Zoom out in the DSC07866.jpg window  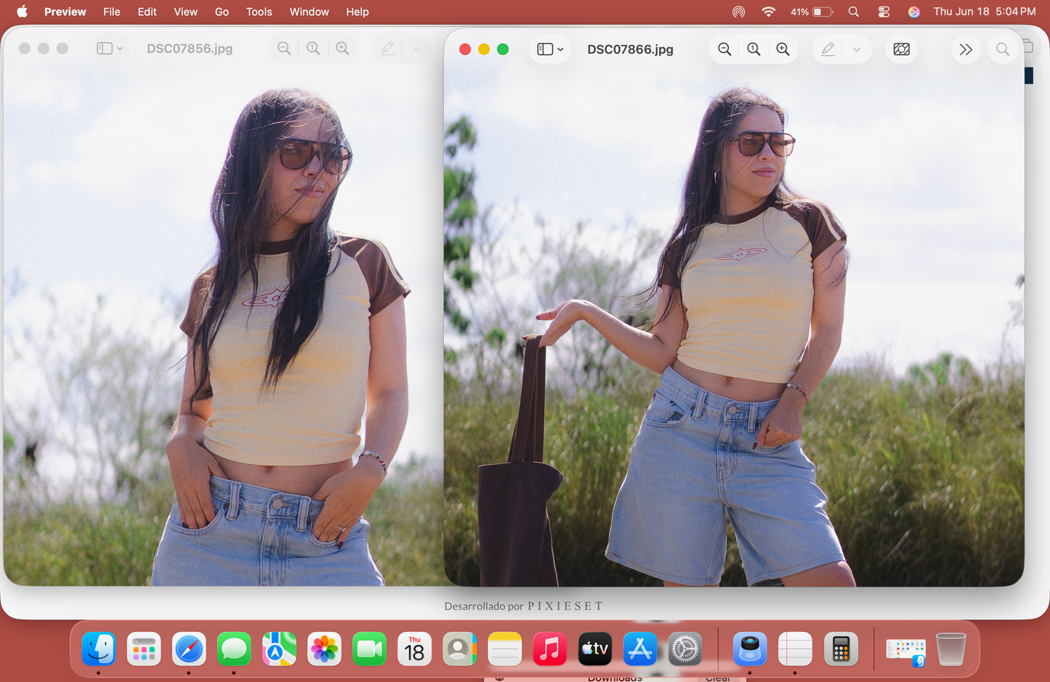coord(724,49)
